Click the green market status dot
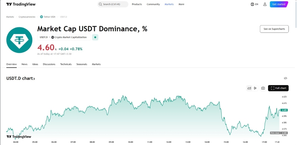This screenshot has height=145, width=297. tap(95, 37)
